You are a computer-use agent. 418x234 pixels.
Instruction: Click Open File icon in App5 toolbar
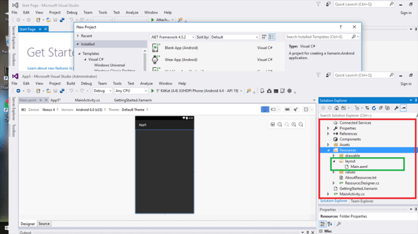point(48,90)
